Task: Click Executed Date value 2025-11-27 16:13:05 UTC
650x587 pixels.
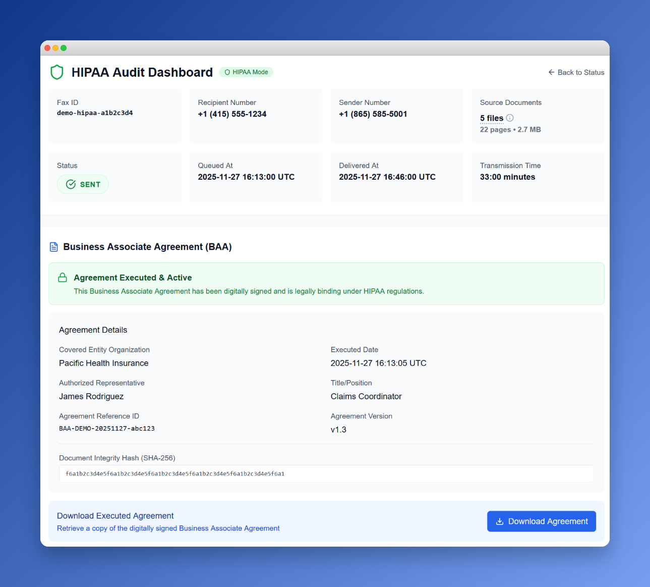Action: [379, 363]
